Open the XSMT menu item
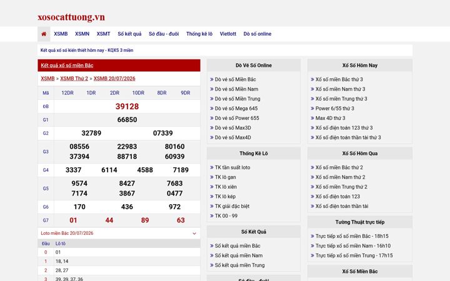The width and height of the screenshot is (450, 281). click(x=103, y=34)
